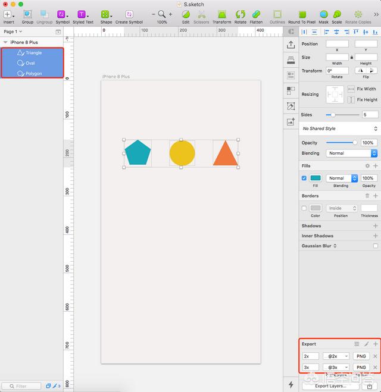
Task: Enable the Gaussian Blur checkbox
Action: 376,246
